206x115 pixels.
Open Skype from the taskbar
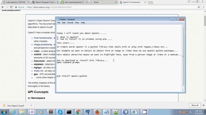[x=60, y=112]
